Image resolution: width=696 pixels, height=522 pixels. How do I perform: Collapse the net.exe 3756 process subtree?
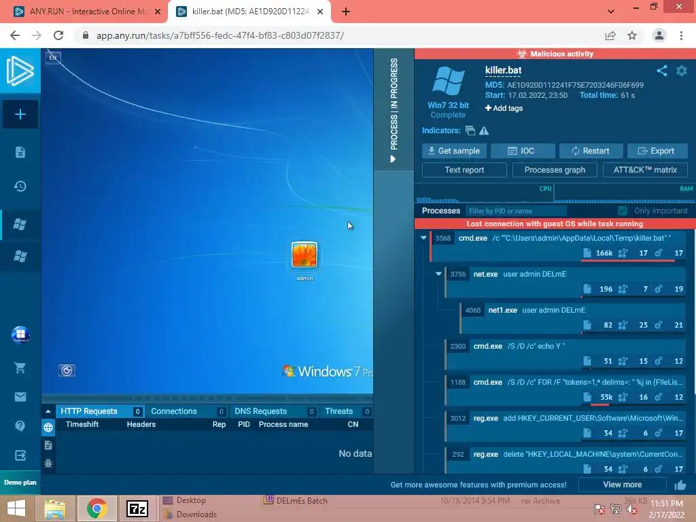438,274
